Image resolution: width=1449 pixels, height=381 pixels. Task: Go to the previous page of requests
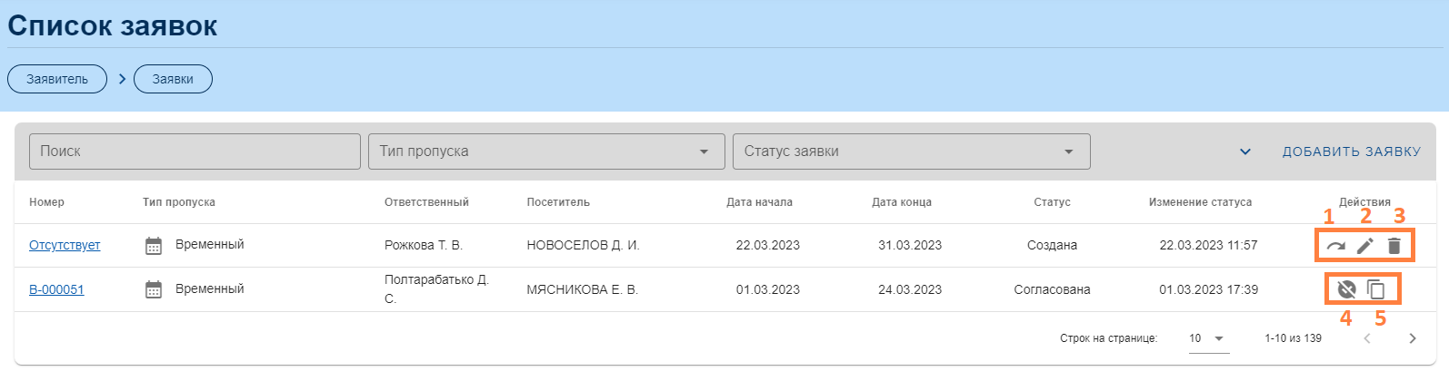(x=1366, y=338)
